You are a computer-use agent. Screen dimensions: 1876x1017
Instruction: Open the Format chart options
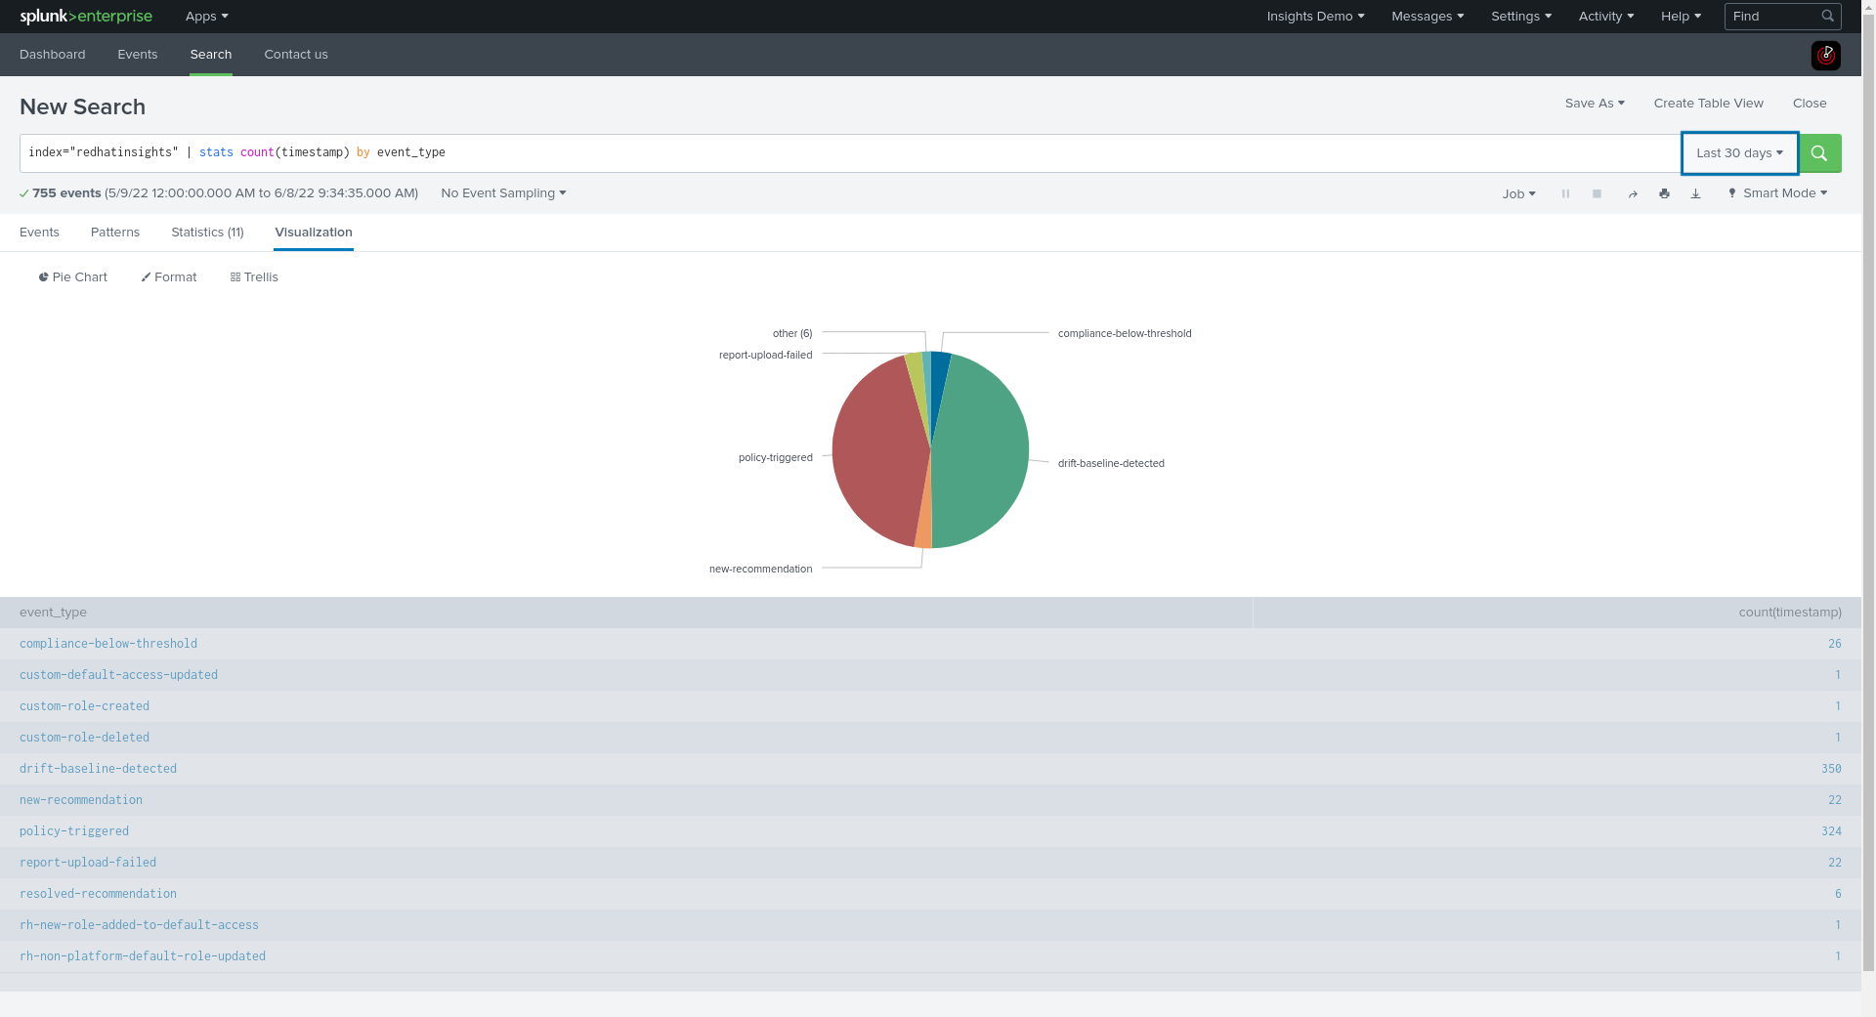[169, 277]
